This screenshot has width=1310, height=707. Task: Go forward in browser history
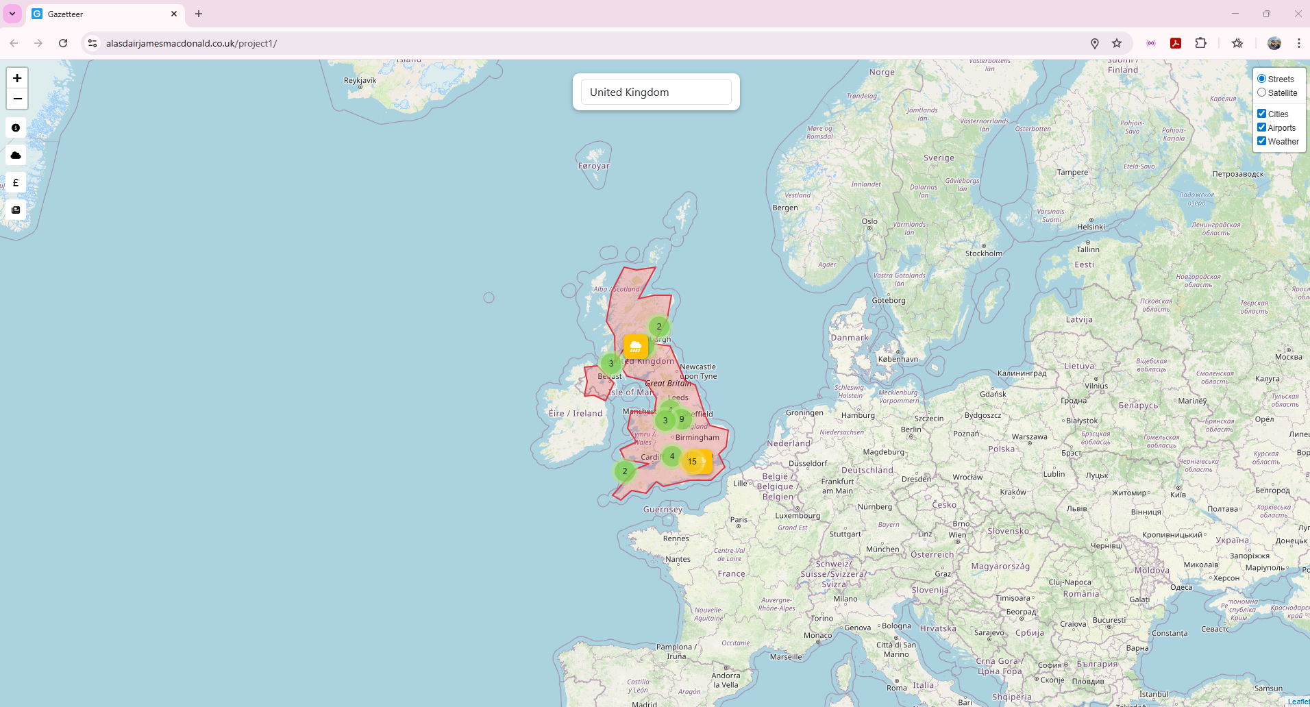tap(38, 43)
